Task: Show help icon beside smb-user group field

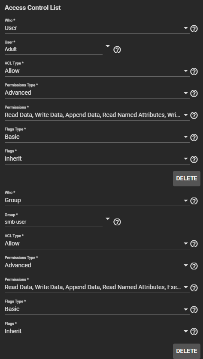Action: (117, 222)
